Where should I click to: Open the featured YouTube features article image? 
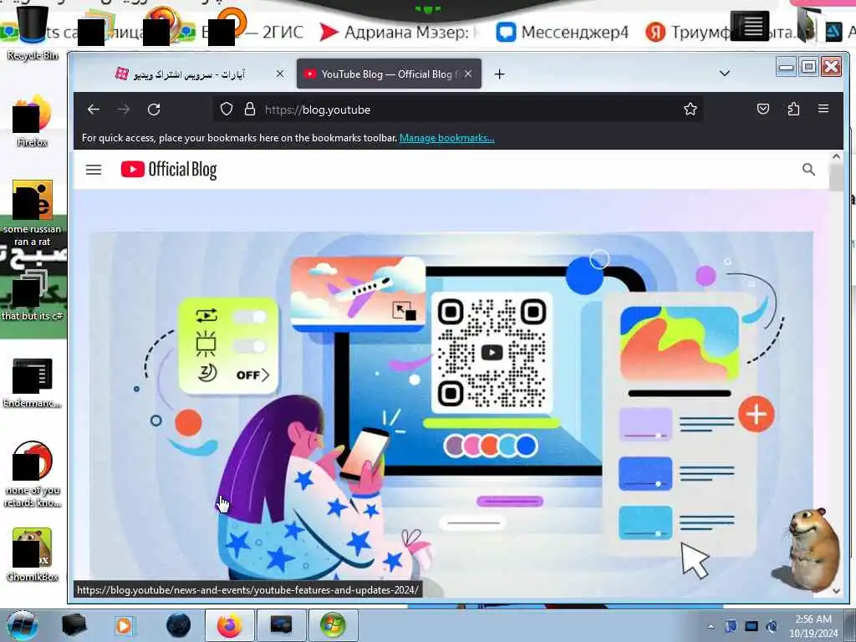[451, 405]
